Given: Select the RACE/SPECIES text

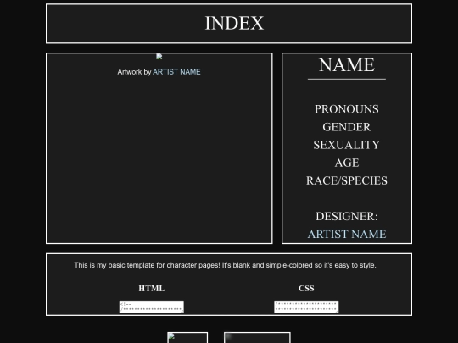Looking at the screenshot, I should click(347, 180).
